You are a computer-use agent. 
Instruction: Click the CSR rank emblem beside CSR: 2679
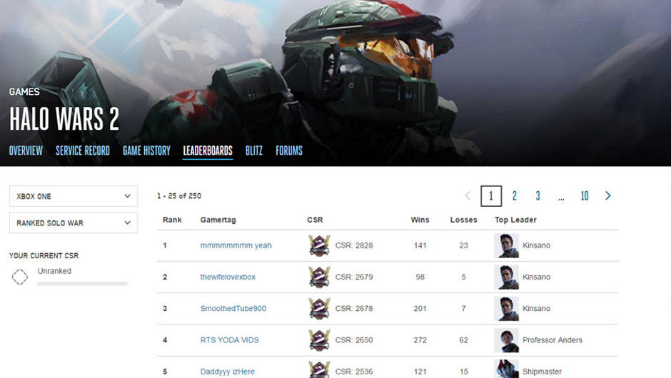pos(319,277)
